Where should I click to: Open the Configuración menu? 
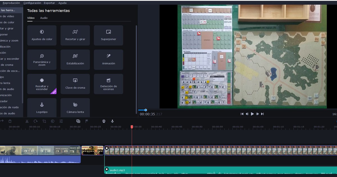tap(32, 3)
